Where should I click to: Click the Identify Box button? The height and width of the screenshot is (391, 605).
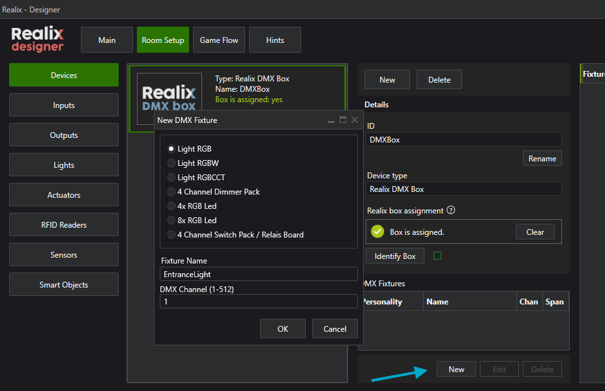[394, 256]
